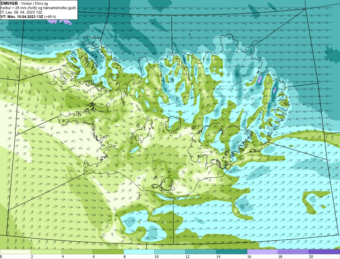Click the '(+49 h)' forecast offset text
This screenshot has height=259, width=340.
pos(50,17)
